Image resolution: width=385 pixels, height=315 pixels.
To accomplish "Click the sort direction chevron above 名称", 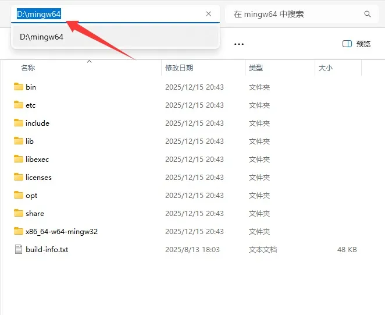I will click(x=90, y=61).
